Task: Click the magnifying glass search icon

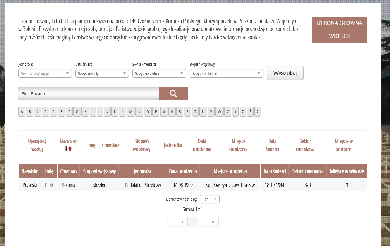Action: point(173,93)
